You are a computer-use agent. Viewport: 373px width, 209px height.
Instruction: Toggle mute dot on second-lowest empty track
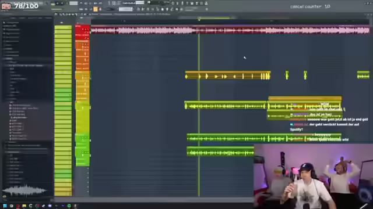point(88,187)
